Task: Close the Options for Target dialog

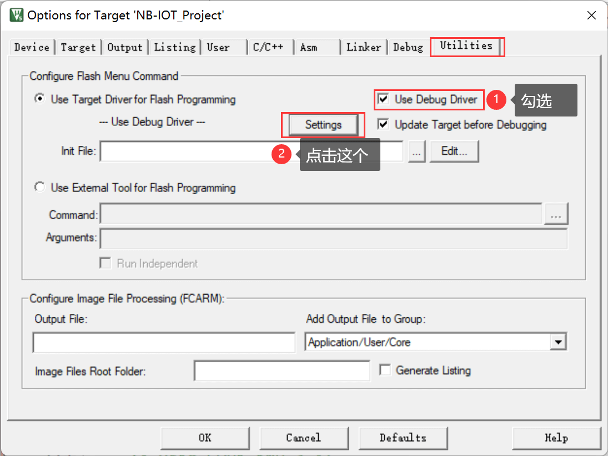Action: tap(591, 15)
